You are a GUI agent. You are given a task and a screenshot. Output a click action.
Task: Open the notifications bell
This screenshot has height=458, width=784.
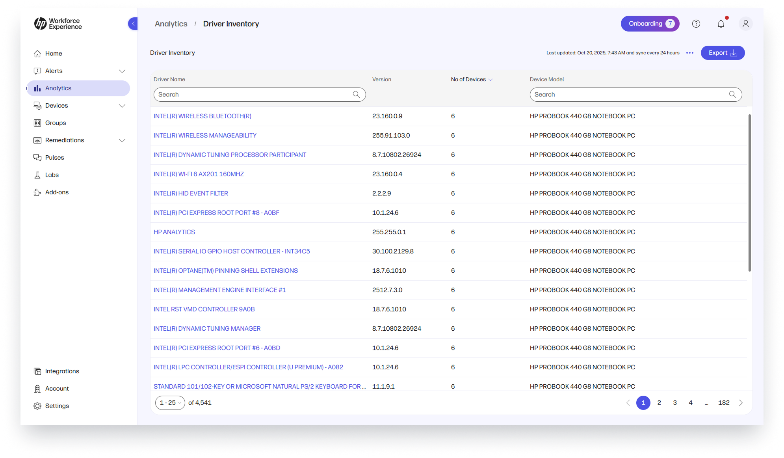(721, 24)
